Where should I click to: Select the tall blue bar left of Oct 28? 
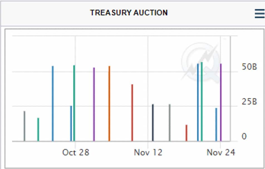53,103
